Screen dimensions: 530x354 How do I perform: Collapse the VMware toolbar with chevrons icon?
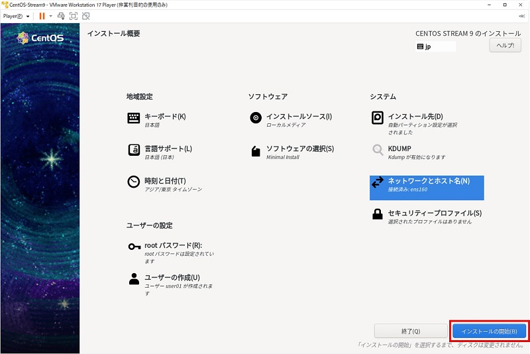coord(521,16)
